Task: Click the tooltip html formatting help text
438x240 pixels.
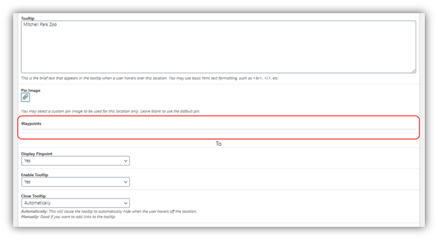Action: click(150, 78)
